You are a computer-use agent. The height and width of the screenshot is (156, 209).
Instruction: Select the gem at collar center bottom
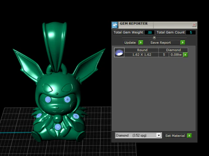point(58,127)
